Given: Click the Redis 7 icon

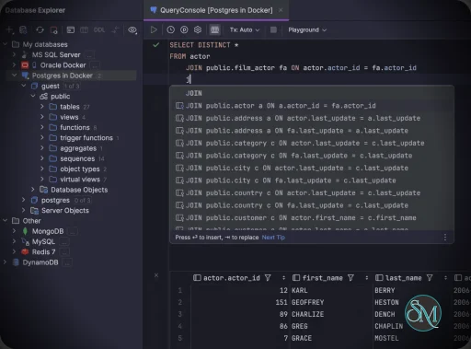Looking at the screenshot, I should click(x=25, y=252).
